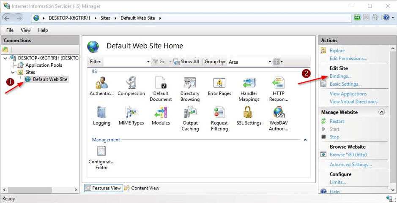Open the Bindings link
The width and height of the screenshot is (397, 203).
click(340, 76)
